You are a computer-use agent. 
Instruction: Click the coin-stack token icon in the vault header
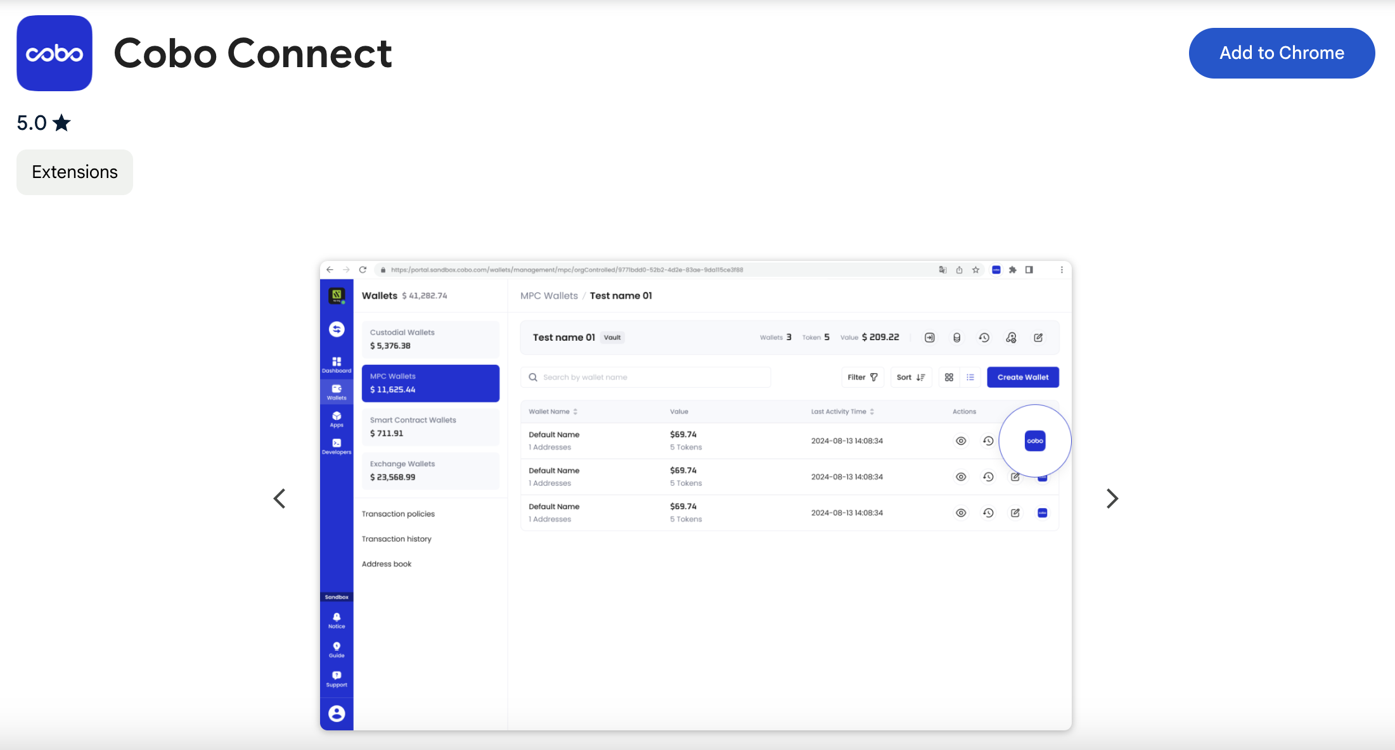pyautogui.click(x=957, y=338)
